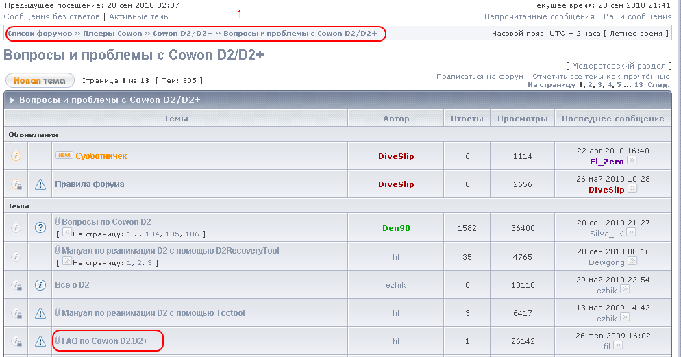Open the FAQ по Cowon D2/D2+ topic
The width and height of the screenshot is (681, 357).
pyautogui.click(x=105, y=341)
